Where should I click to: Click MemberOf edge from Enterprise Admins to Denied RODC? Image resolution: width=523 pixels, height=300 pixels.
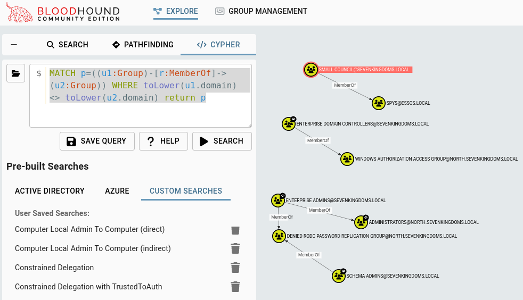(282, 217)
